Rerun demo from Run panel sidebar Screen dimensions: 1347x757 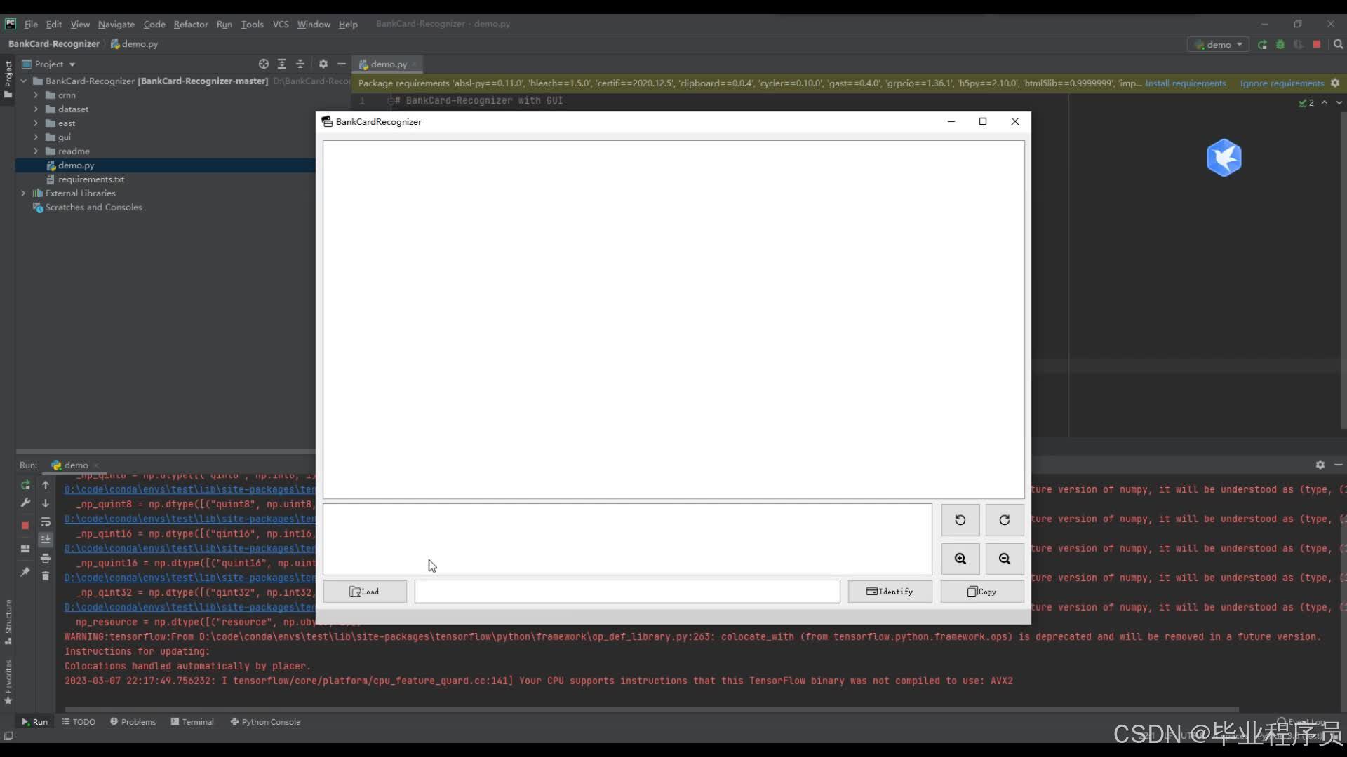click(25, 485)
